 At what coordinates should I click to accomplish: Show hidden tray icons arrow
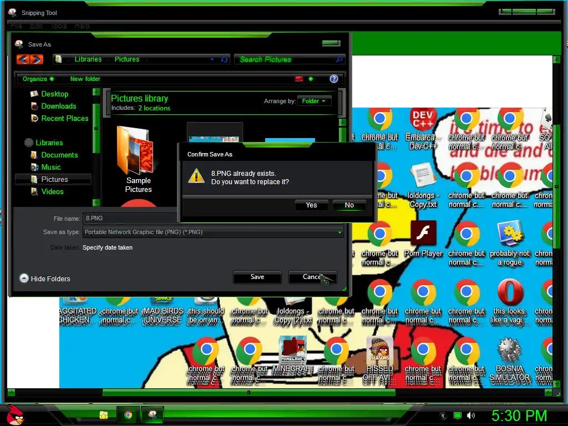[x=443, y=416]
